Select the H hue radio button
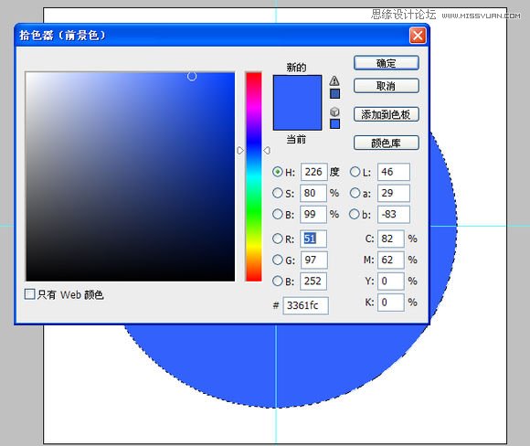 pyautogui.click(x=278, y=172)
